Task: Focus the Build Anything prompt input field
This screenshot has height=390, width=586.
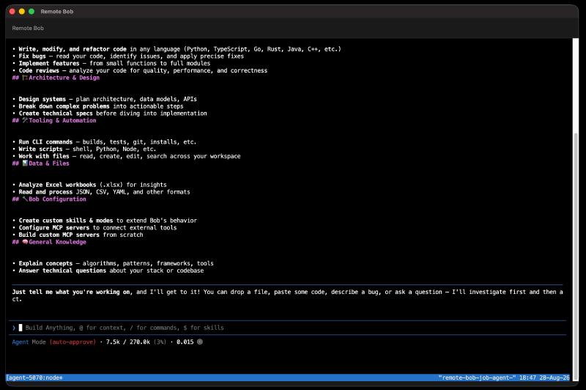Action: tap(288, 328)
